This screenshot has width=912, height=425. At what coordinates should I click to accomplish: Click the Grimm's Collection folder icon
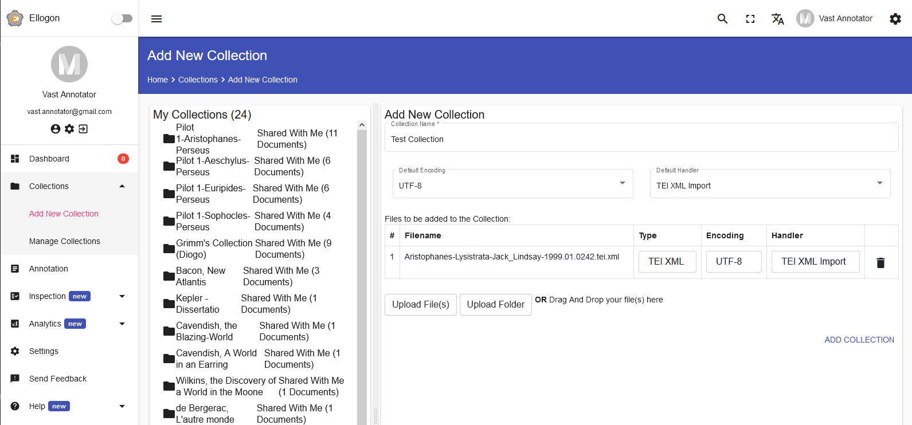point(169,249)
